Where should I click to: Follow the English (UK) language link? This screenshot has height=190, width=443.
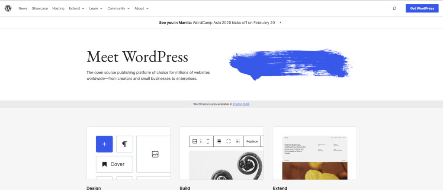[x=241, y=104]
